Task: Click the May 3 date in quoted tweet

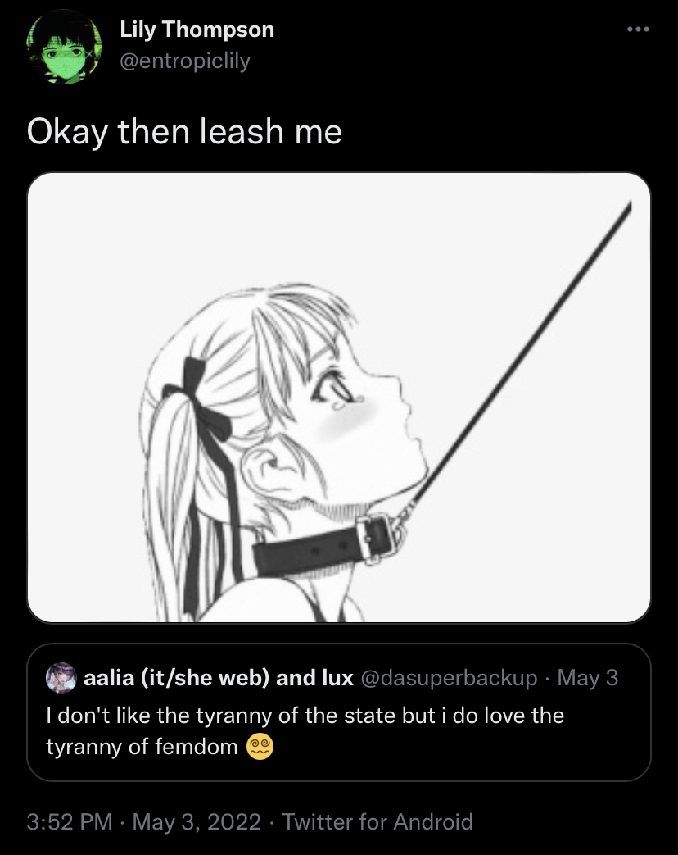Action: pos(588,678)
